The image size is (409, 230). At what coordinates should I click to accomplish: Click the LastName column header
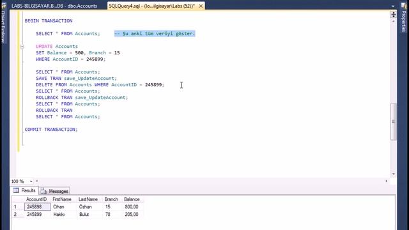[88, 199]
